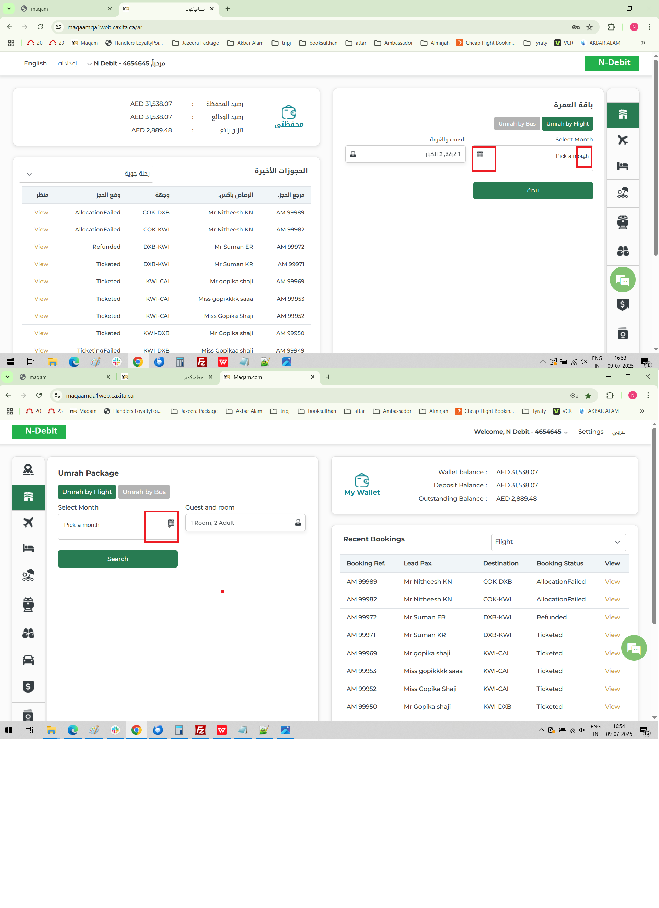Open train icon in Arabic sidebar
This screenshot has height=908, width=659.
623,222
